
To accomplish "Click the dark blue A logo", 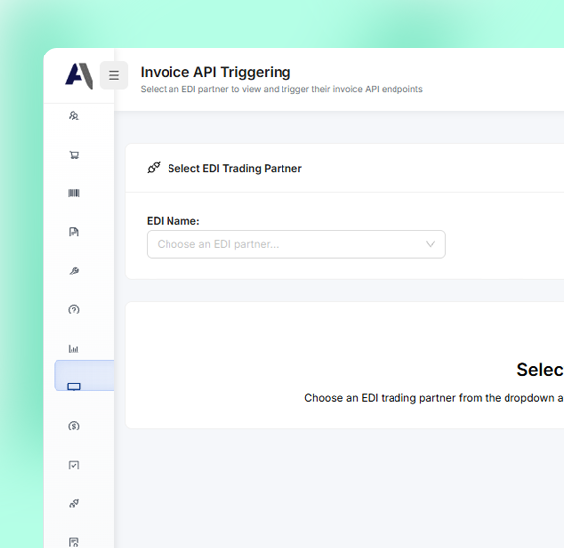I will [79, 76].
